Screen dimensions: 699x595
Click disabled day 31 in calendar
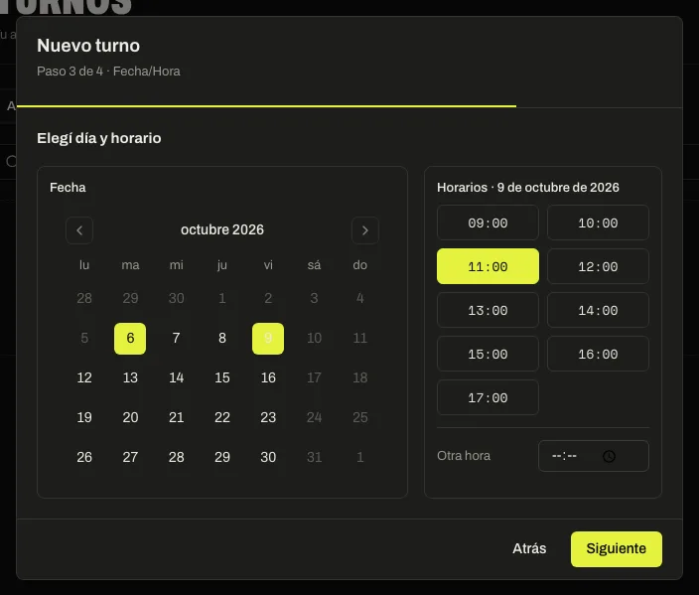coord(314,457)
